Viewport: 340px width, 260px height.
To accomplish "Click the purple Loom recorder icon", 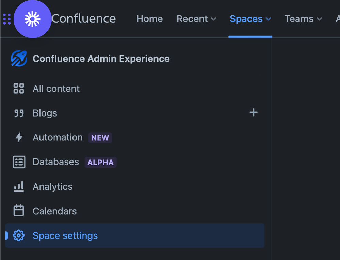I will point(32,19).
